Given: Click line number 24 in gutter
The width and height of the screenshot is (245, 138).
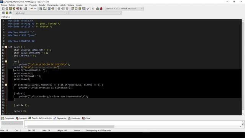Looking at the screenshot, I should (x=3, y=88).
